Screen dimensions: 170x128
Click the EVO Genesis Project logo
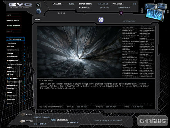tap(20, 6)
